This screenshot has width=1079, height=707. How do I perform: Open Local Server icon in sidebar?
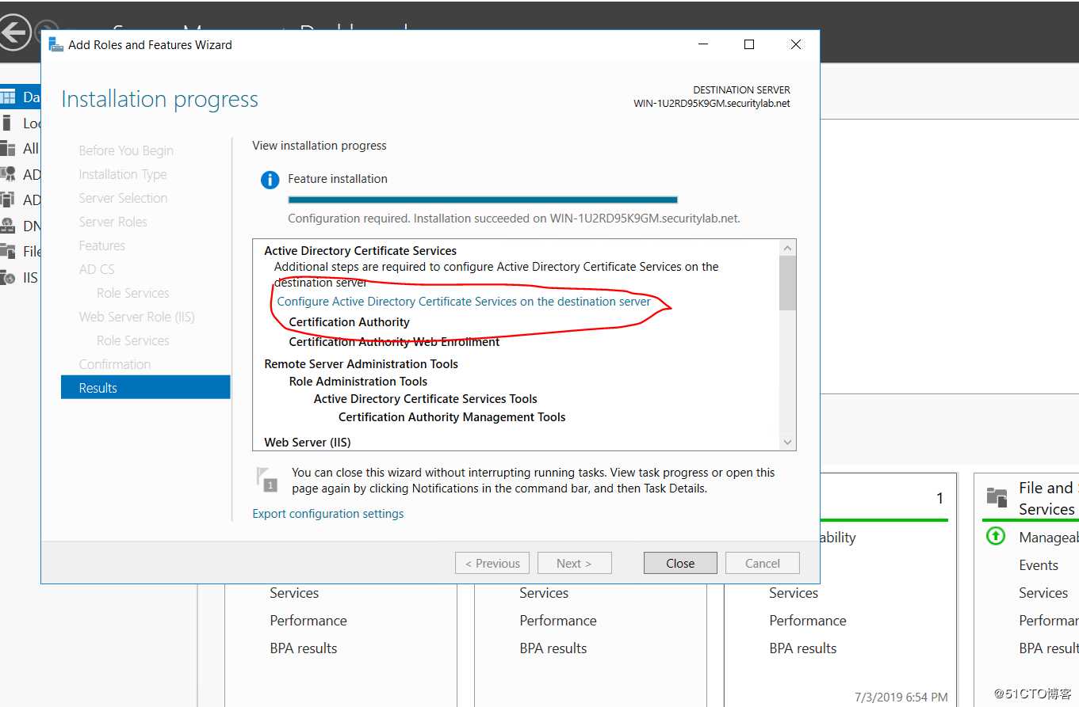pyautogui.click(x=8, y=123)
